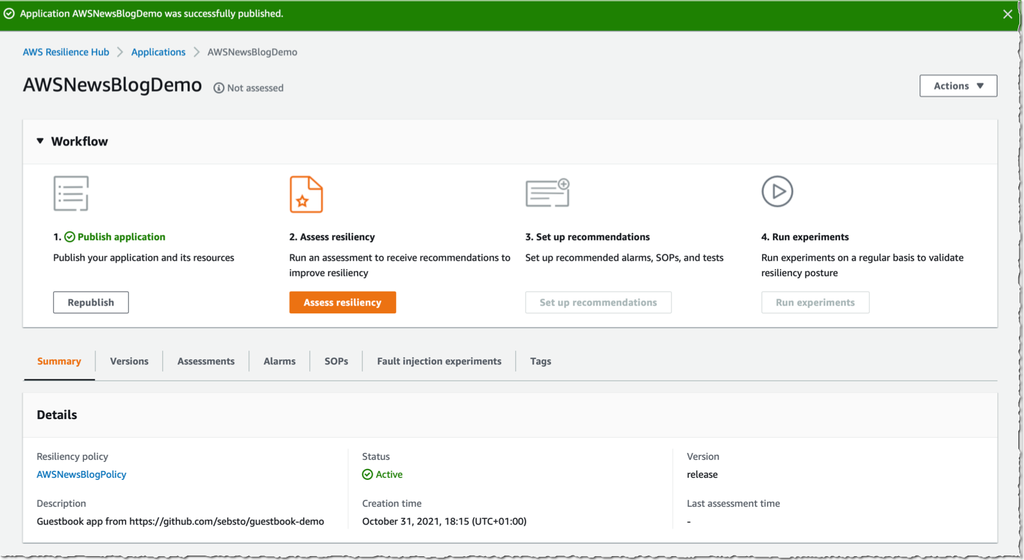Dismiss the green success notification banner
The image size is (1024, 560).
1007,14
